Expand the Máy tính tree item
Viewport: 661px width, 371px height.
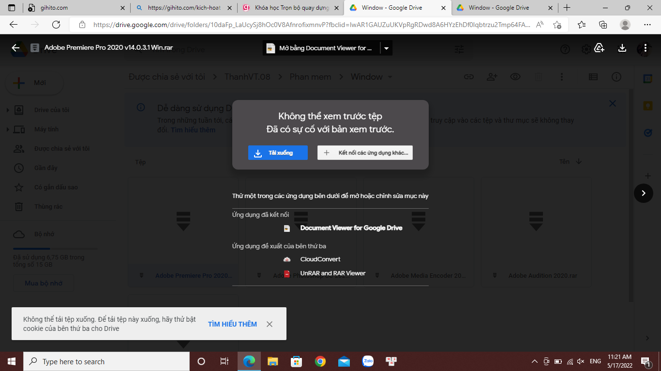click(x=8, y=129)
